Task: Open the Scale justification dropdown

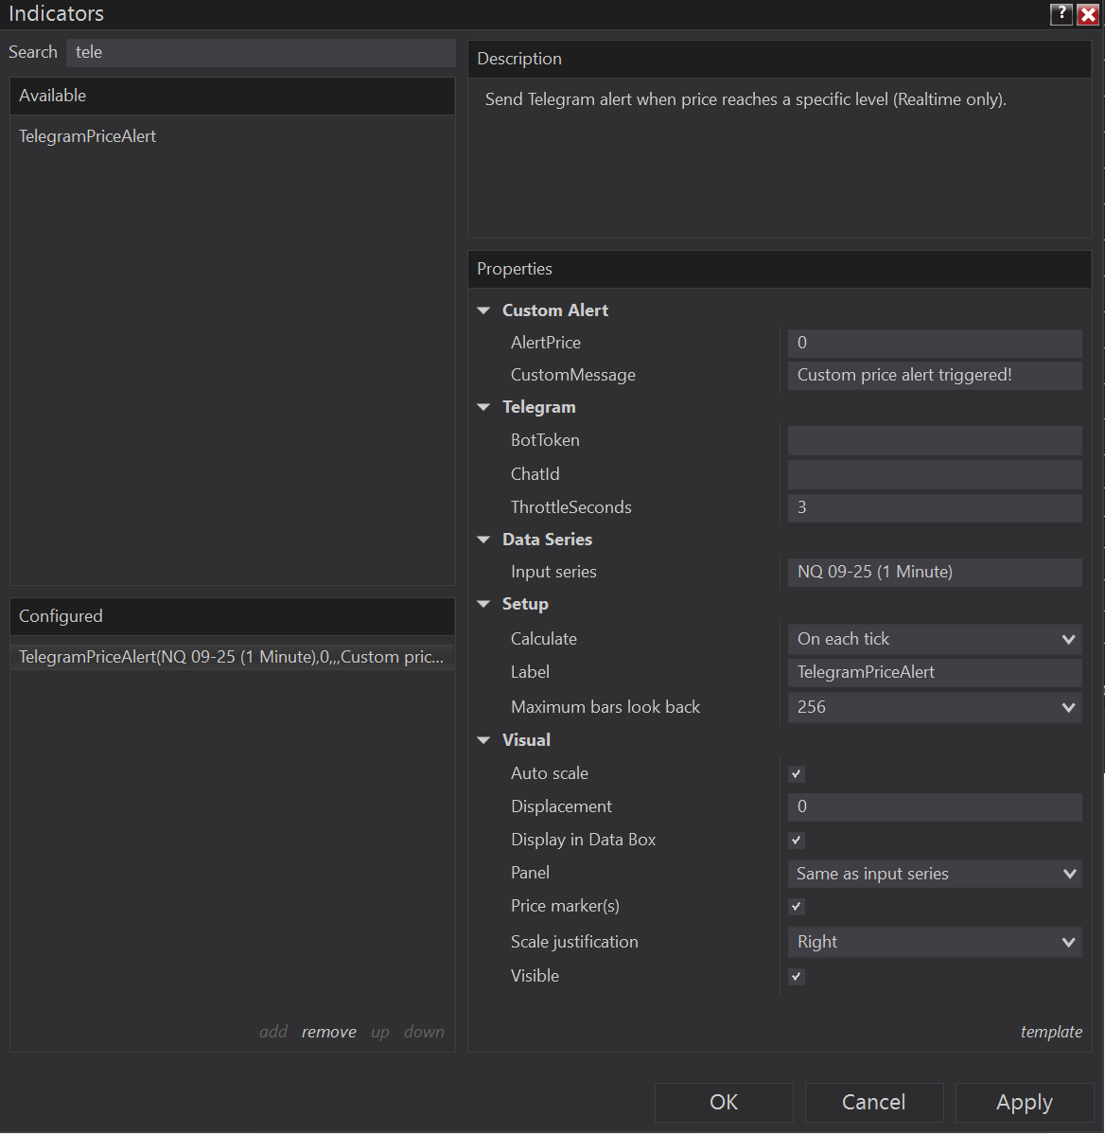Action: [935, 942]
